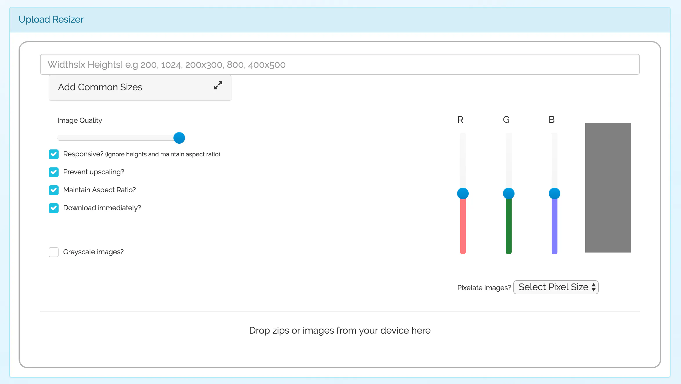Focus the Widths and Heights input field
The height and width of the screenshot is (384, 681).
tap(340, 64)
